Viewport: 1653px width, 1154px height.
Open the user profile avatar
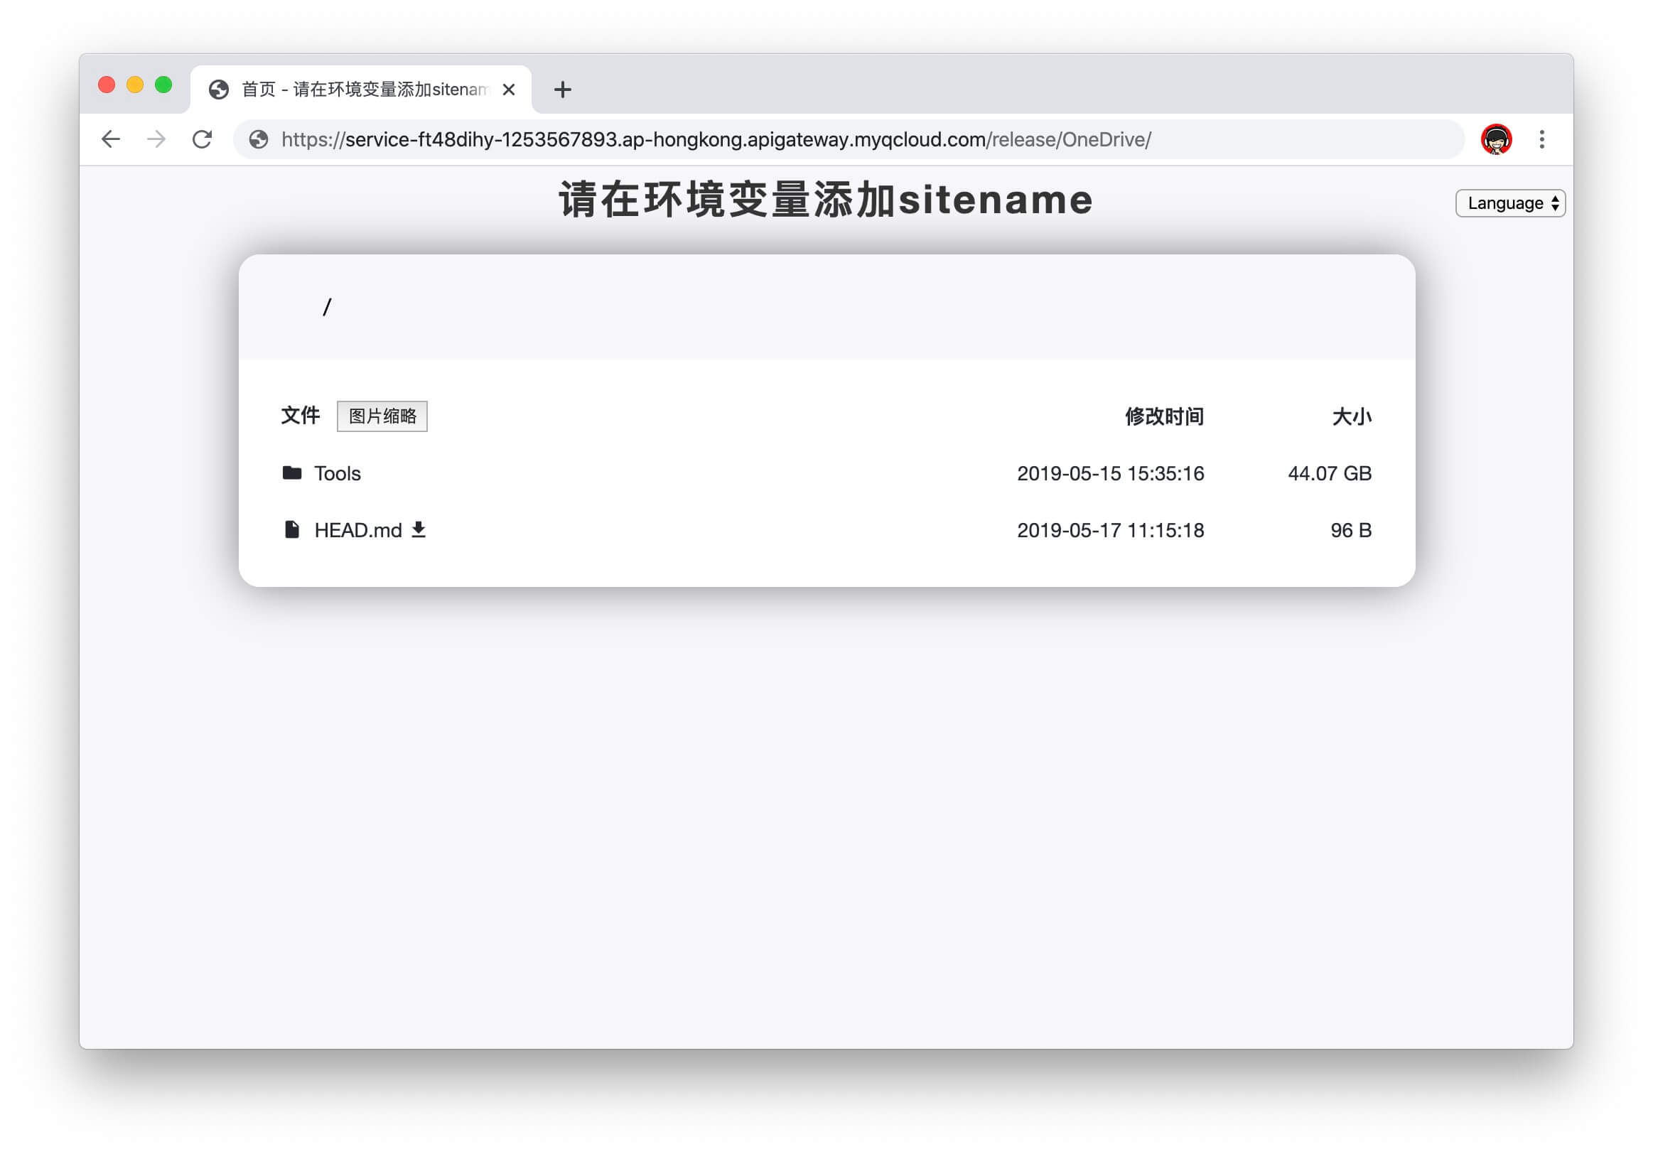tap(1495, 139)
